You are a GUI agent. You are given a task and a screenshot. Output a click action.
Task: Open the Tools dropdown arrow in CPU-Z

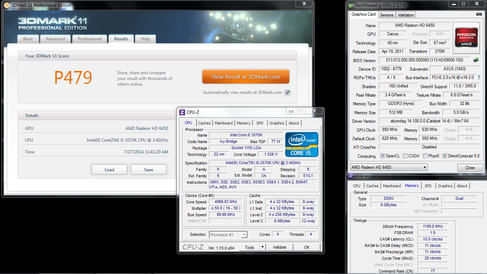(x=262, y=247)
